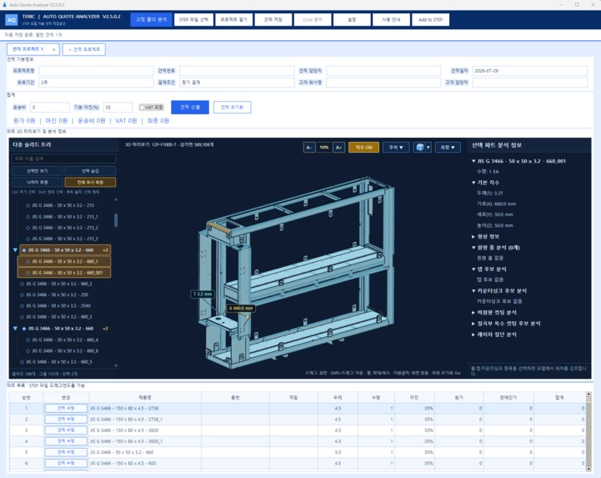Image resolution: width=601 pixels, height=478 pixels.
Task: Click the 기본 마진(%) field showing 35
Action: pyautogui.click(x=118, y=108)
